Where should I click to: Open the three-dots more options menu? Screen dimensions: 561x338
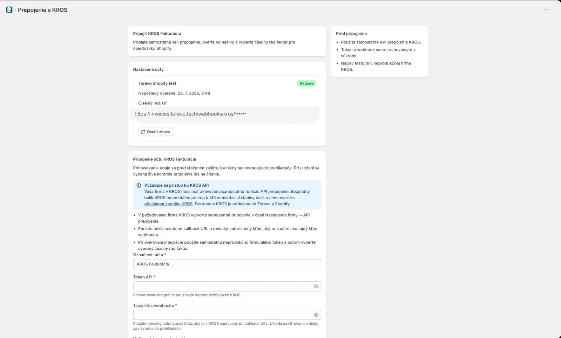[x=545, y=10]
